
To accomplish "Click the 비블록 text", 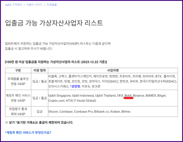I will [53, 76].
